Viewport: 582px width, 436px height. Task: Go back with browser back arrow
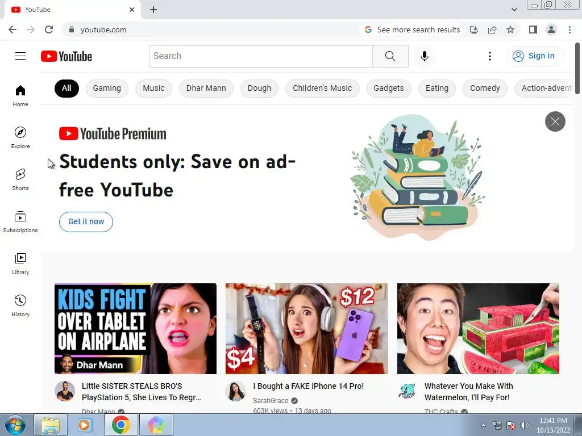tap(13, 30)
